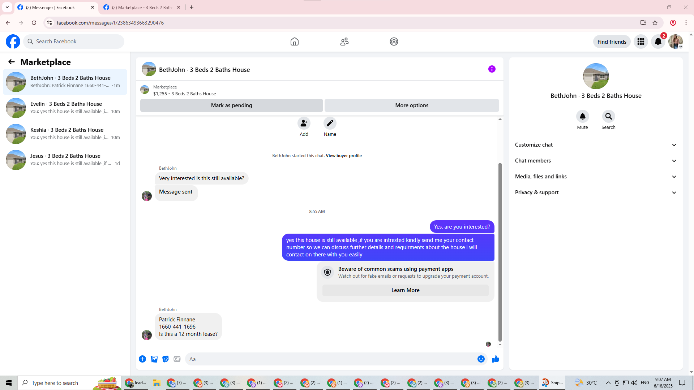Open Chrome menu three dots
Image resolution: width=694 pixels, height=390 pixels.
coord(686,23)
